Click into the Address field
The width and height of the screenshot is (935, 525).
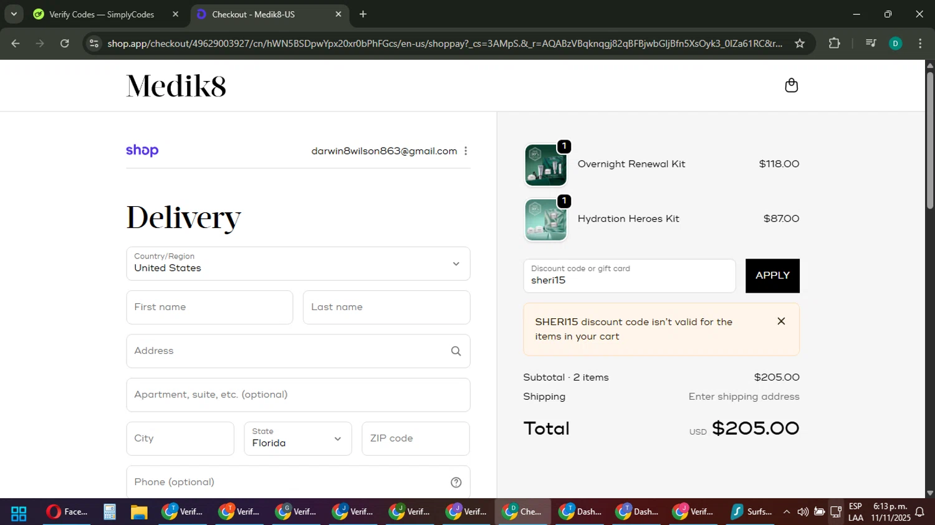pos(298,351)
